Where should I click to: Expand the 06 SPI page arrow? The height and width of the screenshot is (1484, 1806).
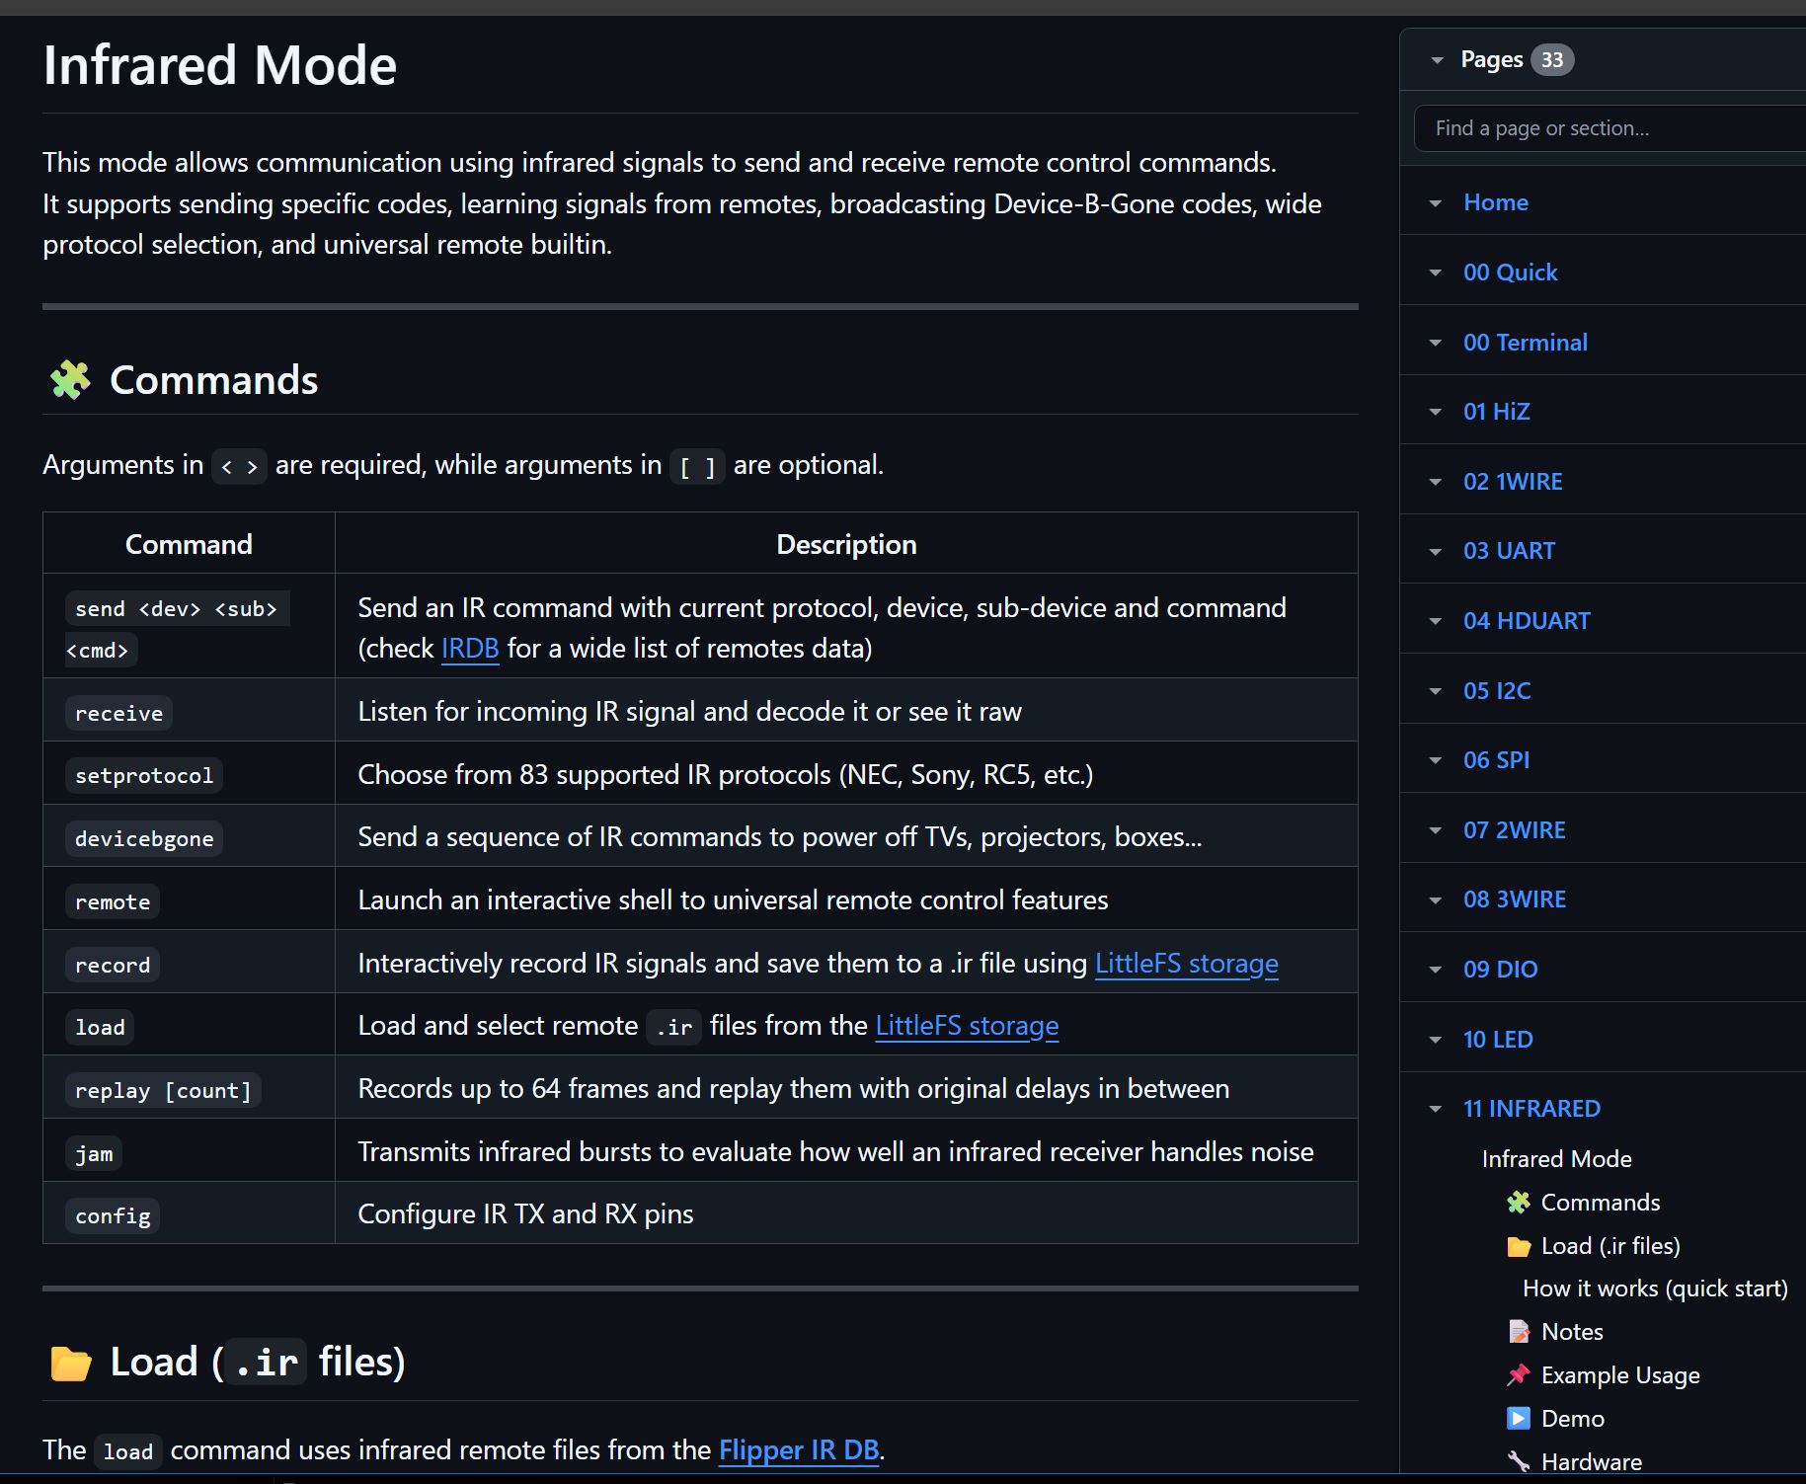[1436, 760]
